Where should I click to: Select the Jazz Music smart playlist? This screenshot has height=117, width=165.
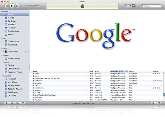(x=15, y=82)
